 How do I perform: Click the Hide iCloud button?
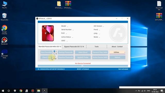83,52
